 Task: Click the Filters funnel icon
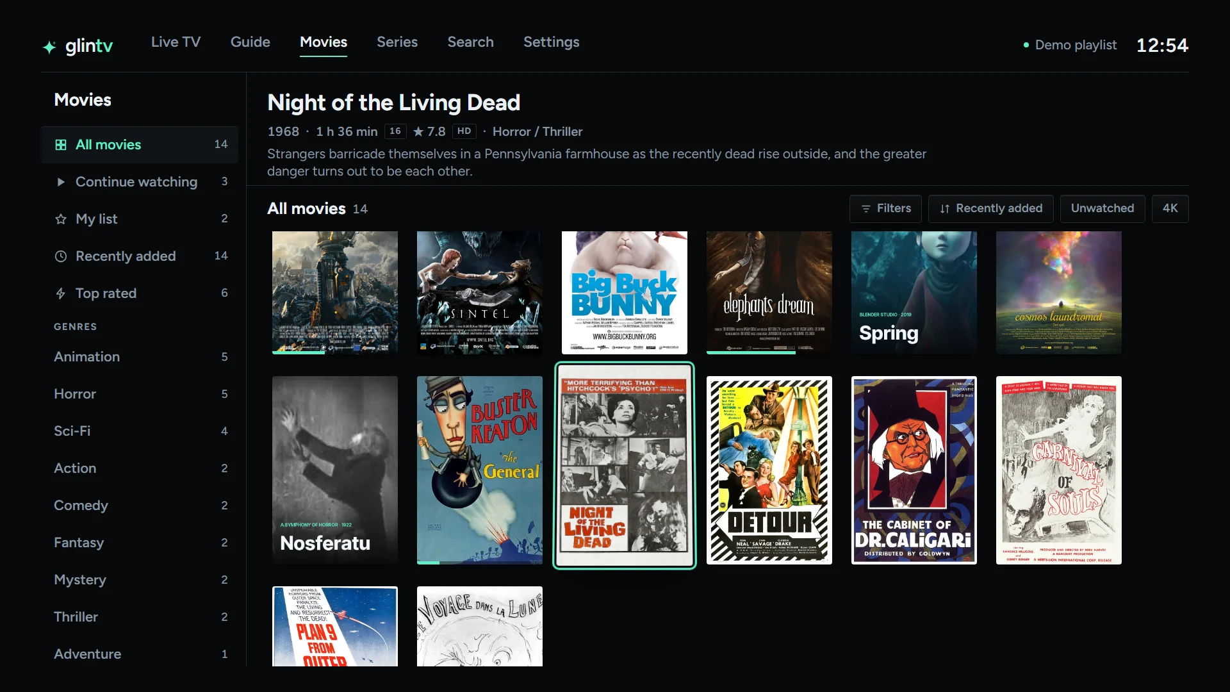click(x=866, y=209)
